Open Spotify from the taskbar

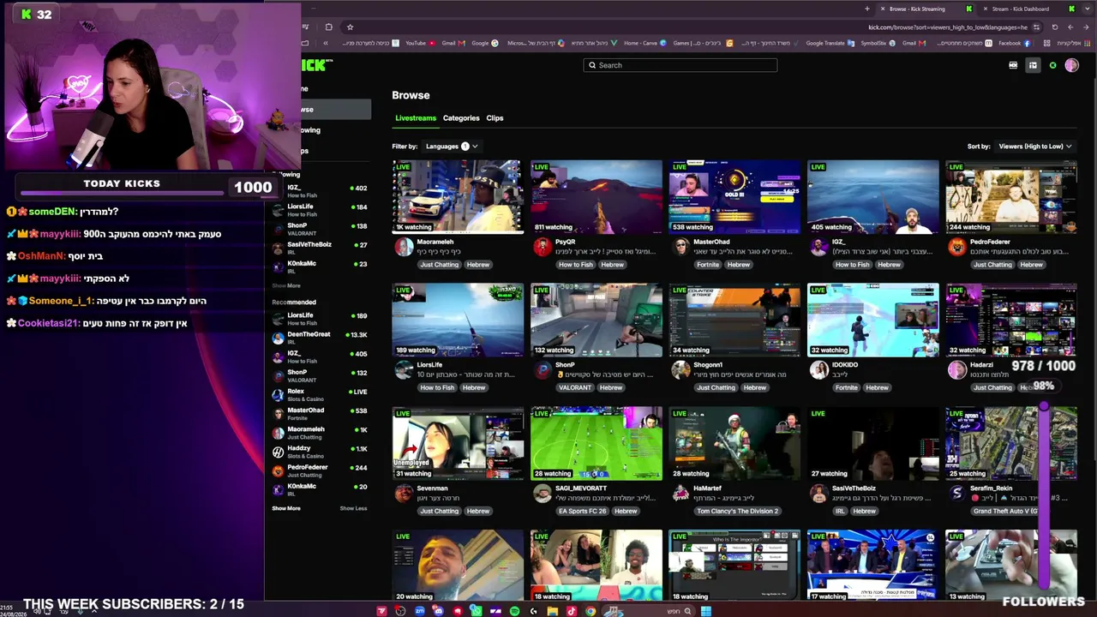point(514,611)
